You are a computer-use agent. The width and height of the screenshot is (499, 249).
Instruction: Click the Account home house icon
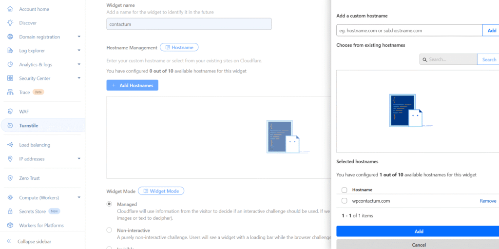10,9
